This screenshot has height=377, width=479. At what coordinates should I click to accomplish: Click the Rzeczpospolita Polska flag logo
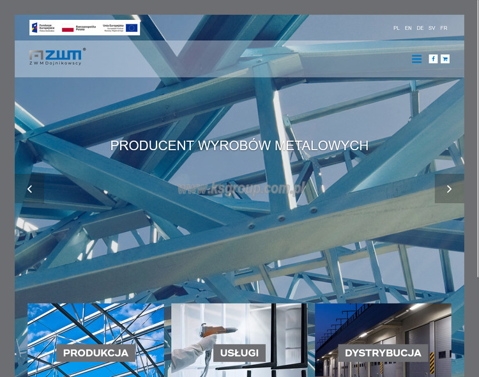coord(79,28)
